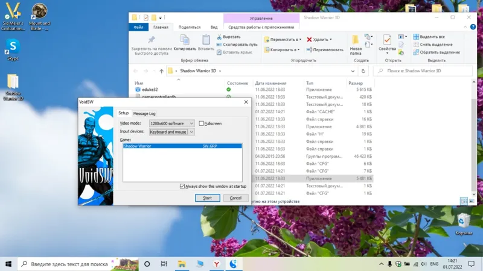Image resolution: width=483 pixels, height=271 pixels.
Task: Show hidden system tray icons
Action: pos(382,264)
